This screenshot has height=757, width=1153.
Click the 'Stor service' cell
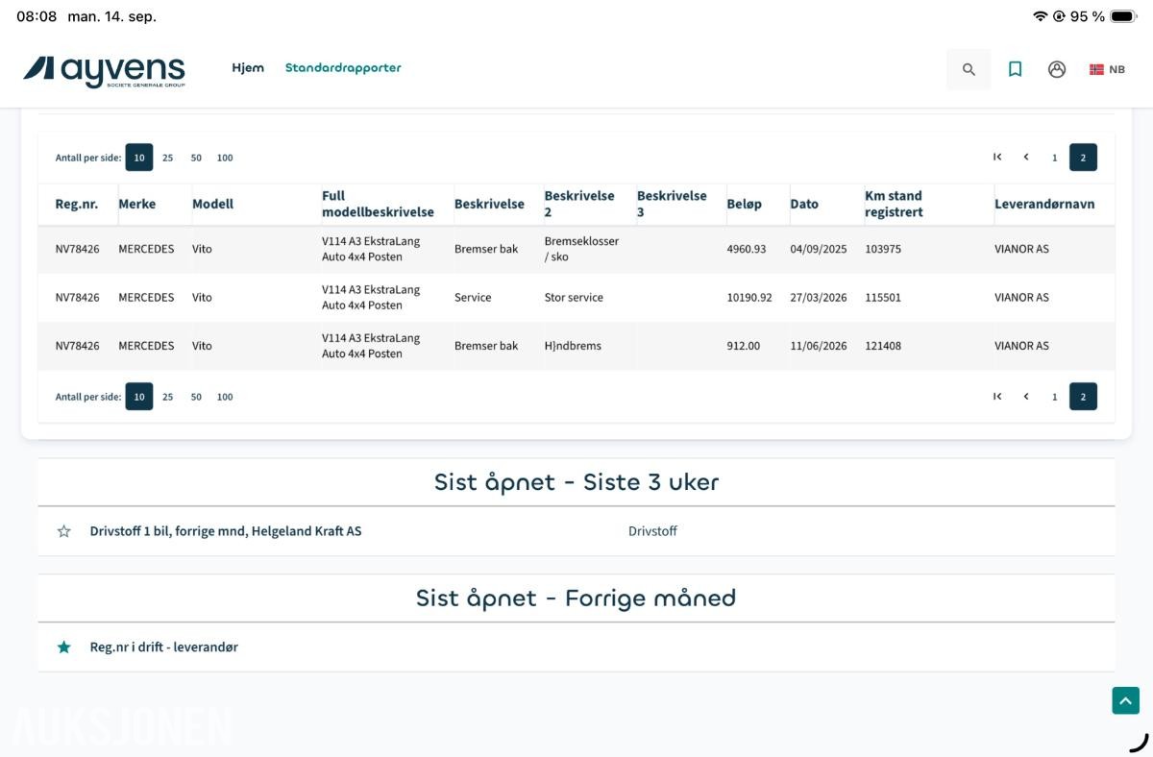tap(574, 298)
